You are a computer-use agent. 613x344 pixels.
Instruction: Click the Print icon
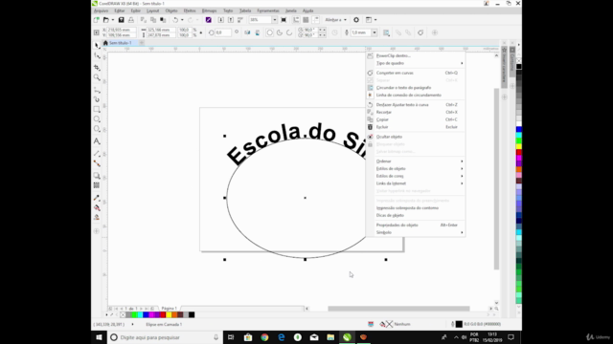click(131, 20)
